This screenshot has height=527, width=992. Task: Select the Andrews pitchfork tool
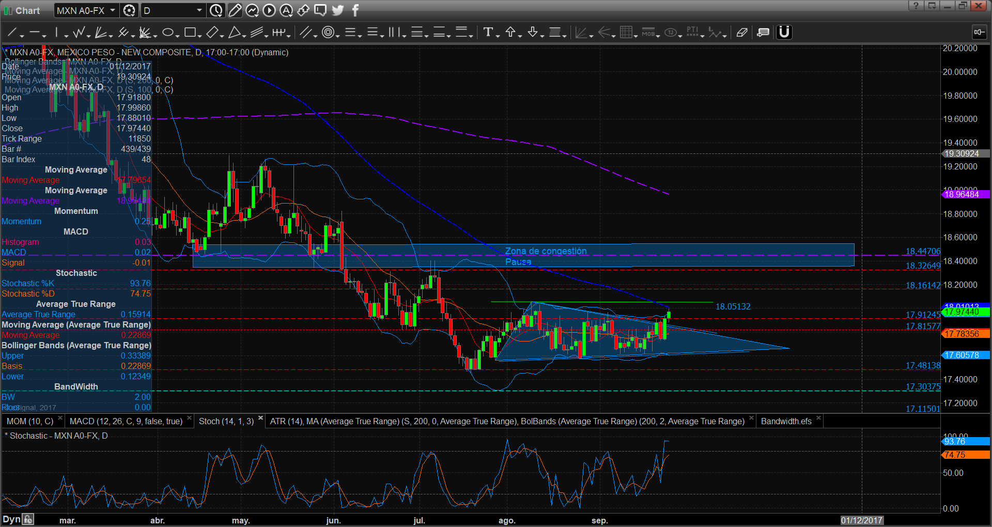[122, 33]
